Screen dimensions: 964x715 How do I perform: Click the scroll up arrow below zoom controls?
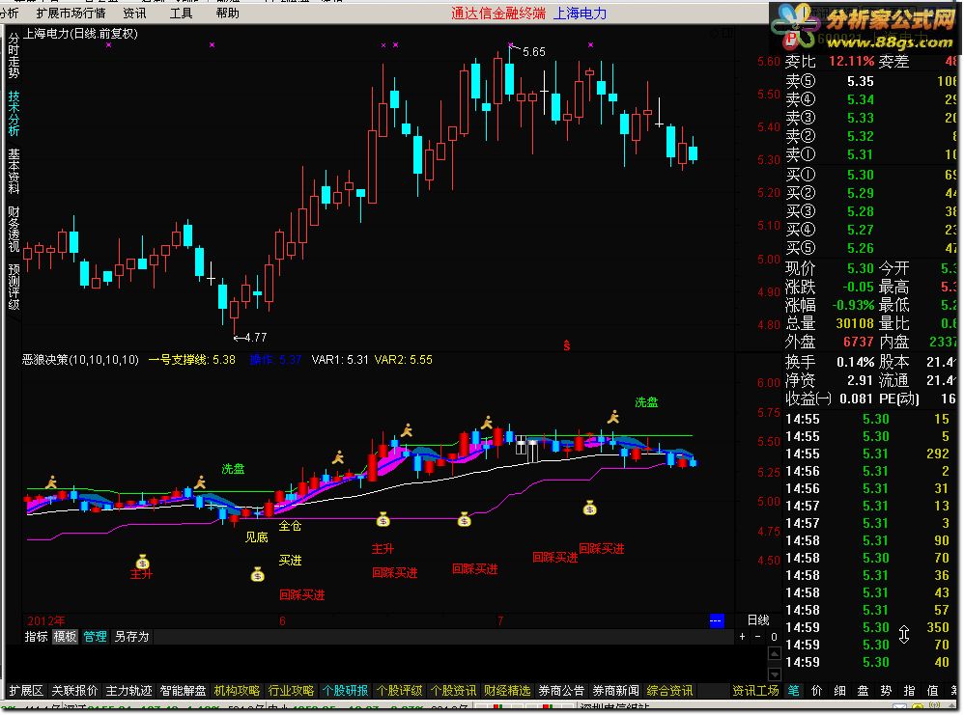pos(775,653)
